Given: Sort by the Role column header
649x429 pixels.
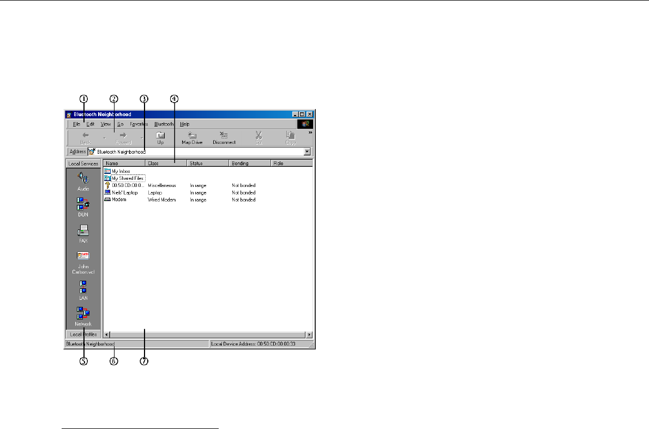Looking at the screenshot, I should pyautogui.click(x=291, y=164).
